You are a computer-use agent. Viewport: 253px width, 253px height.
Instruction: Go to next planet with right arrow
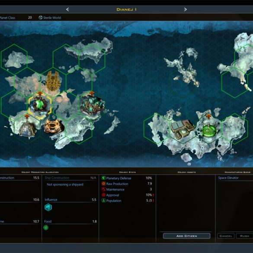click(x=185, y=10)
